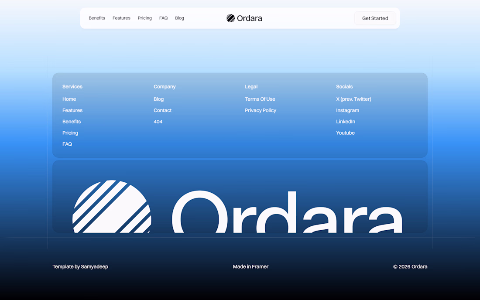480x300 pixels.
Task: Click the Made in Framer link
Action: coord(250,267)
